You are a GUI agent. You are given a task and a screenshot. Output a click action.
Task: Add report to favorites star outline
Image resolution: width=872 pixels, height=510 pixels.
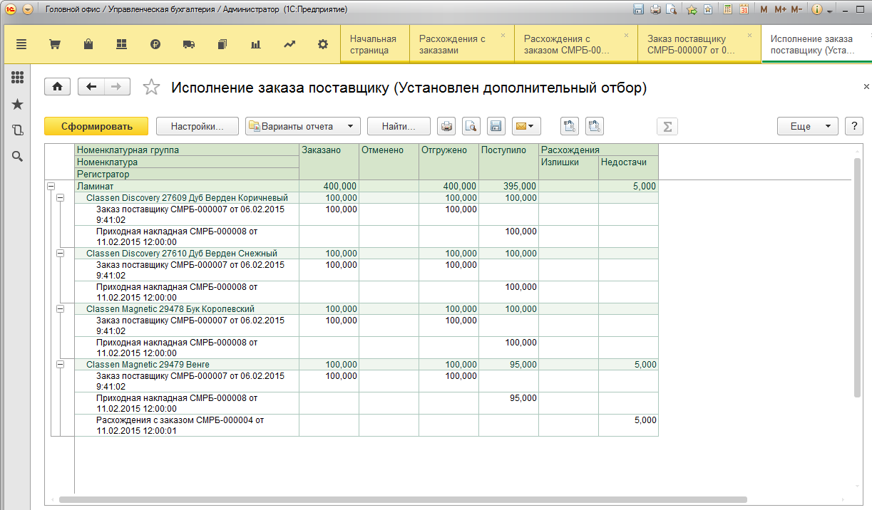(151, 87)
